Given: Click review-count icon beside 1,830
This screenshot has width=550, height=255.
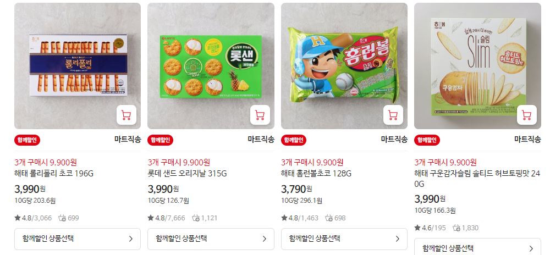Looking at the screenshot, I should [457, 228].
